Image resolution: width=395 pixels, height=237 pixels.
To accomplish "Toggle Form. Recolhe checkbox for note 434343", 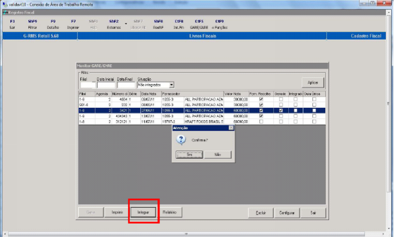I will point(261,116).
